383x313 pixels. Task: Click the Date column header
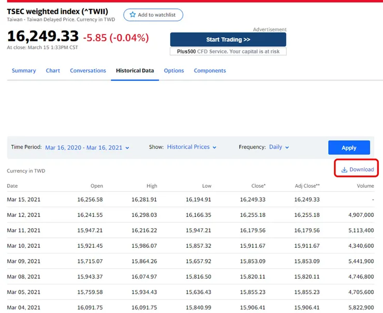(x=12, y=186)
